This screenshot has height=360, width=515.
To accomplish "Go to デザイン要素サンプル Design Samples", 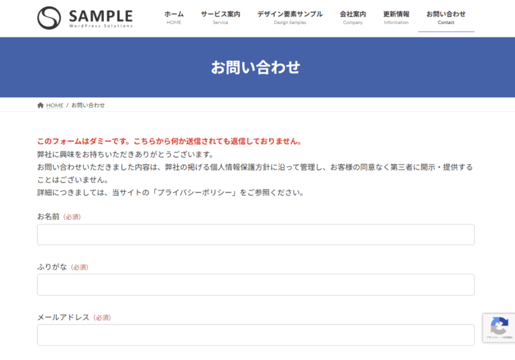I will [x=290, y=17].
